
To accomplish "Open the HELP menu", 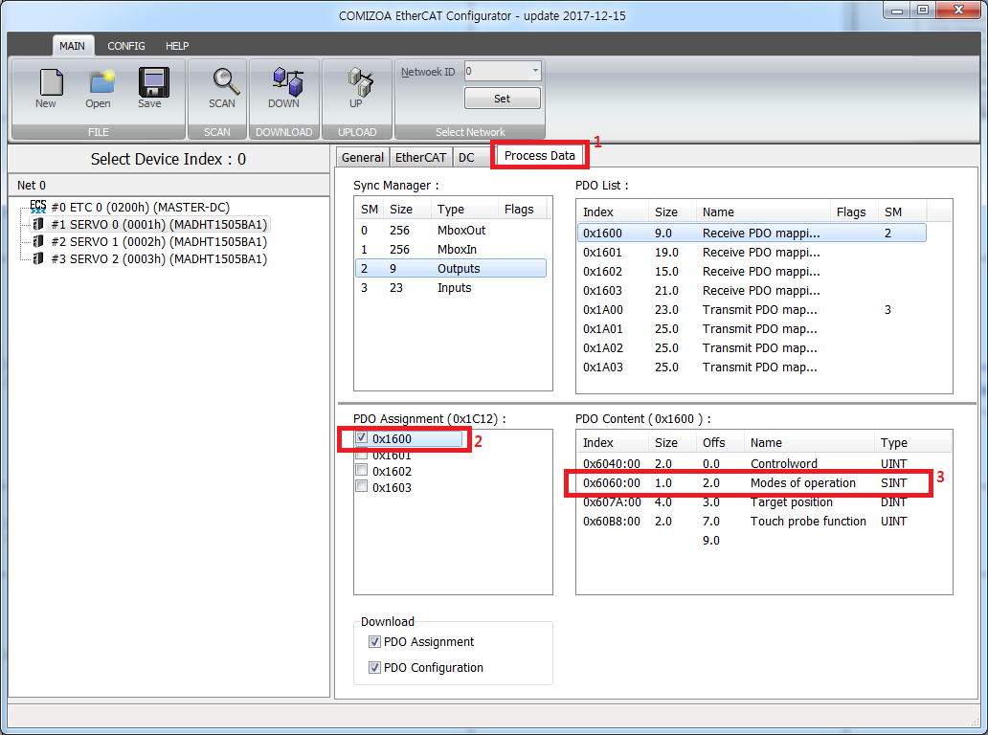I will [x=177, y=46].
